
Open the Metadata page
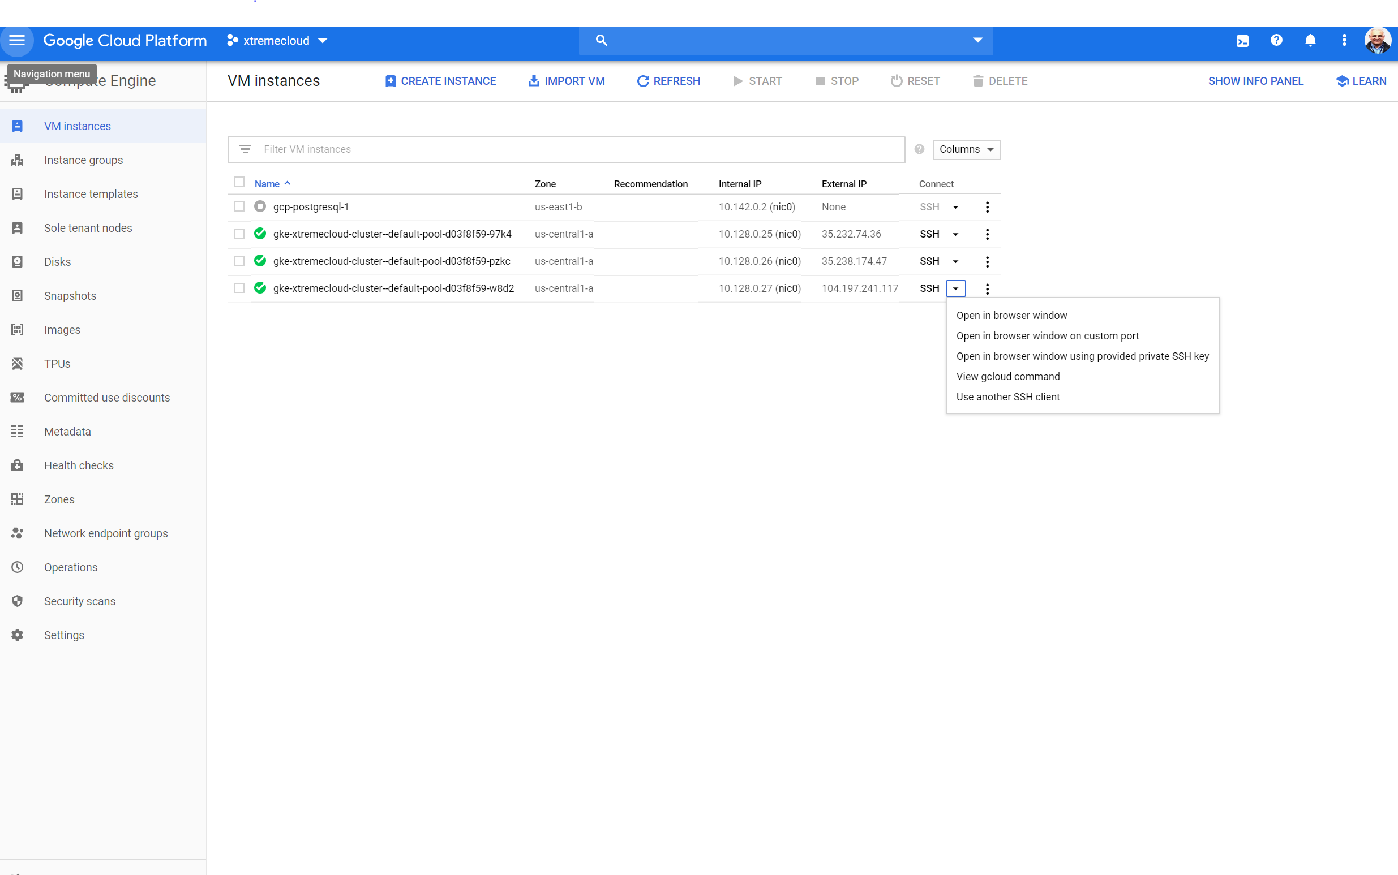(x=103, y=432)
